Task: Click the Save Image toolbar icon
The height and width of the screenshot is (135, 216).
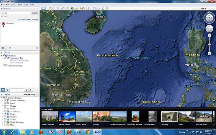Action: 107,8
